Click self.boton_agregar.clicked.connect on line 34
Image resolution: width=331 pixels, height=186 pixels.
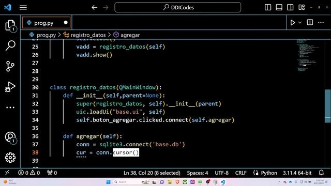click(x=132, y=120)
